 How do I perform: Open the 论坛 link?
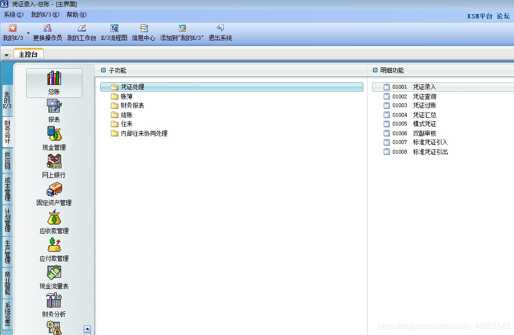coord(503,16)
